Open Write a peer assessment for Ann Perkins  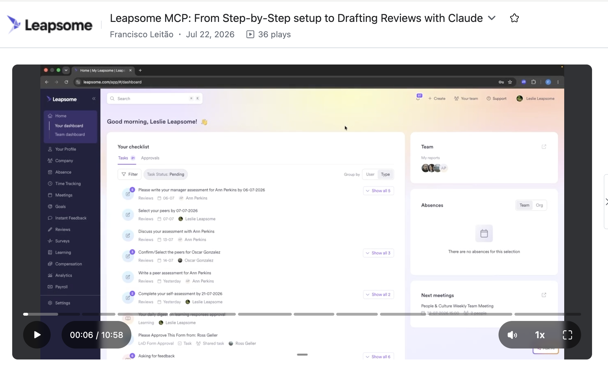click(175, 273)
